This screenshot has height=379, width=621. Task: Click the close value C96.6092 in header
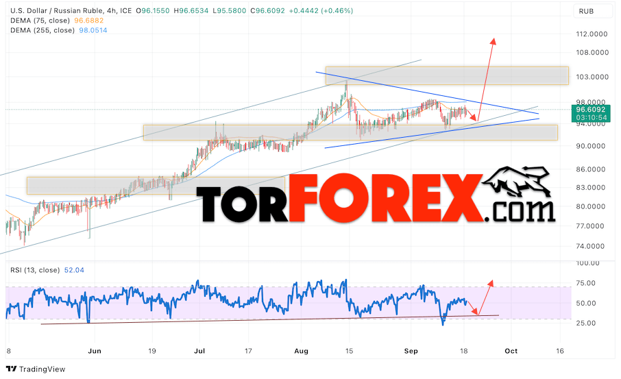tap(268, 11)
